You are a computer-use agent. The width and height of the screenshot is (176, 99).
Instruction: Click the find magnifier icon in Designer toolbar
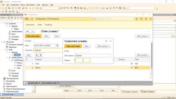point(40,8)
